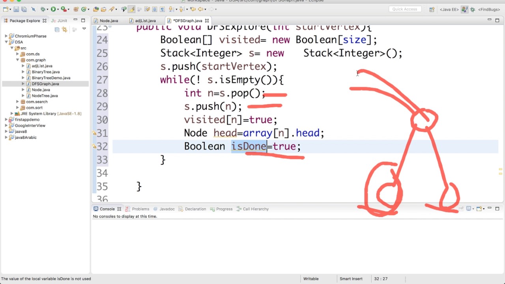The image size is (505, 284).
Task: Open the Back history dropdown arrow
Action: (x=206, y=9)
